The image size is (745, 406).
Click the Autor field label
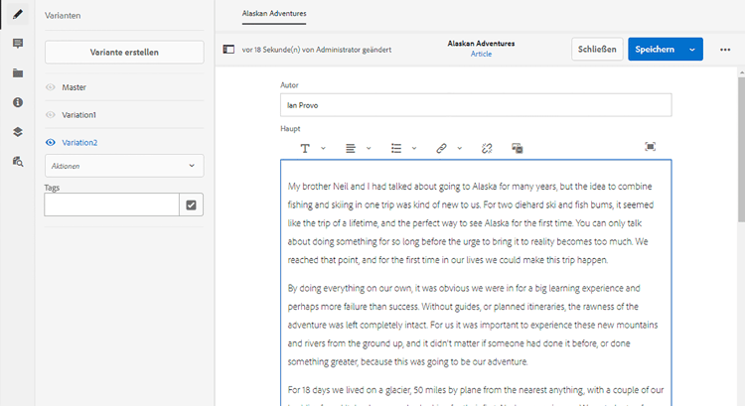(x=289, y=85)
